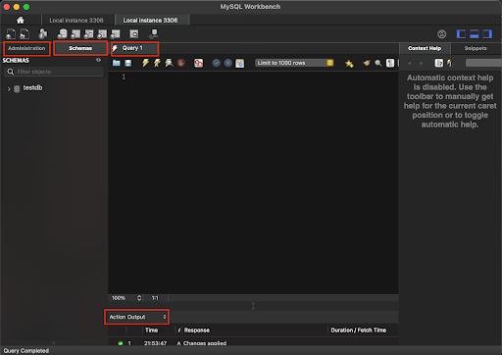
Task: Roll back the current transaction
Action: (x=228, y=63)
